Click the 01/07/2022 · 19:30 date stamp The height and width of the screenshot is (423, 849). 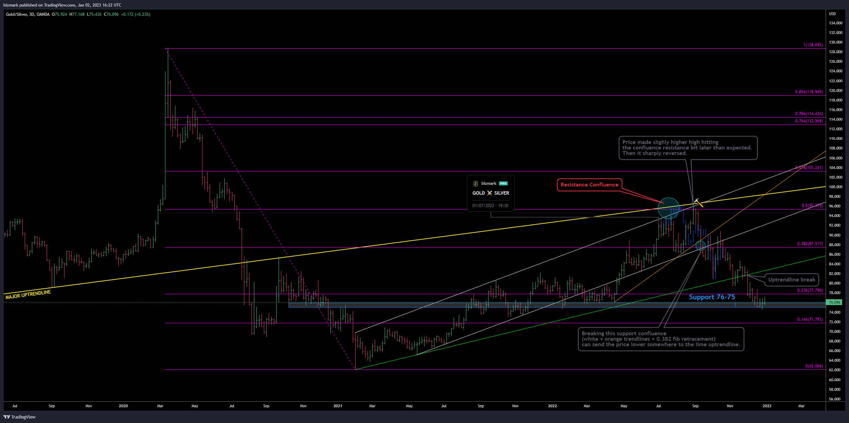point(490,206)
